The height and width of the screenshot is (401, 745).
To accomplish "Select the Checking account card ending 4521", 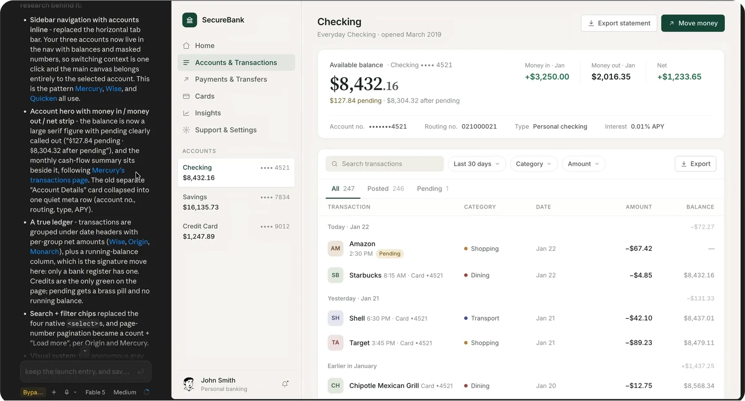I will (x=236, y=173).
